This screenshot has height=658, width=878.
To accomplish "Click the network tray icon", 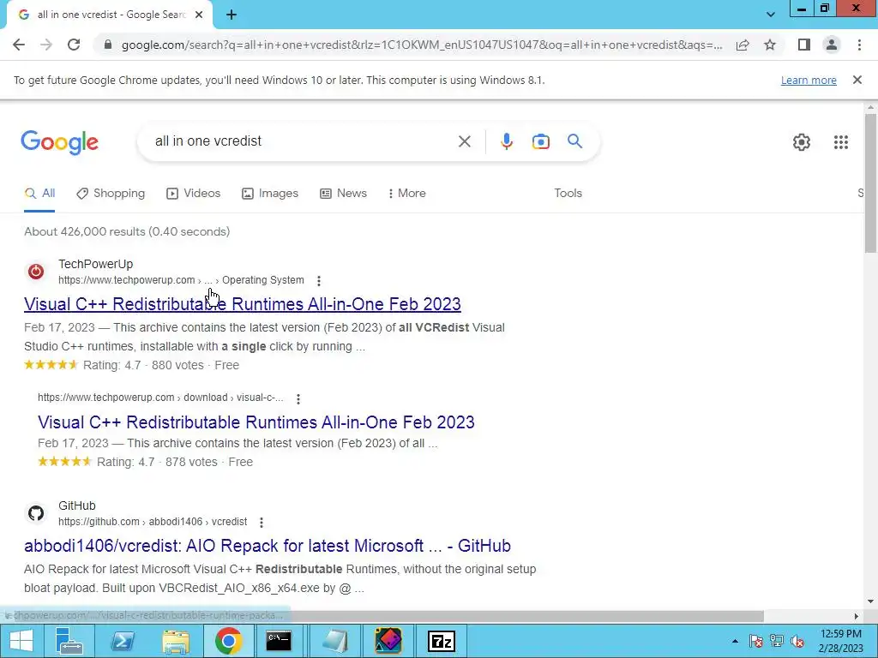I will tap(777, 641).
